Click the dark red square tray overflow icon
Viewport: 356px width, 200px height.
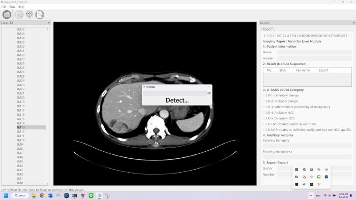pos(296,184)
